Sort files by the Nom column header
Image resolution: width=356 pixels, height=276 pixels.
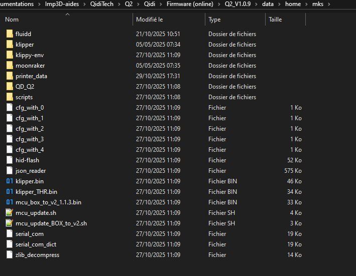pyautogui.click(x=12, y=20)
